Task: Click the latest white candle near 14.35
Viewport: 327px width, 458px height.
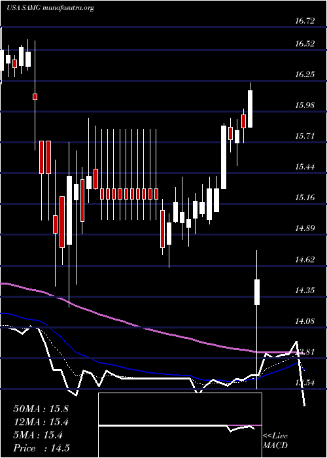Action: [257, 292]
